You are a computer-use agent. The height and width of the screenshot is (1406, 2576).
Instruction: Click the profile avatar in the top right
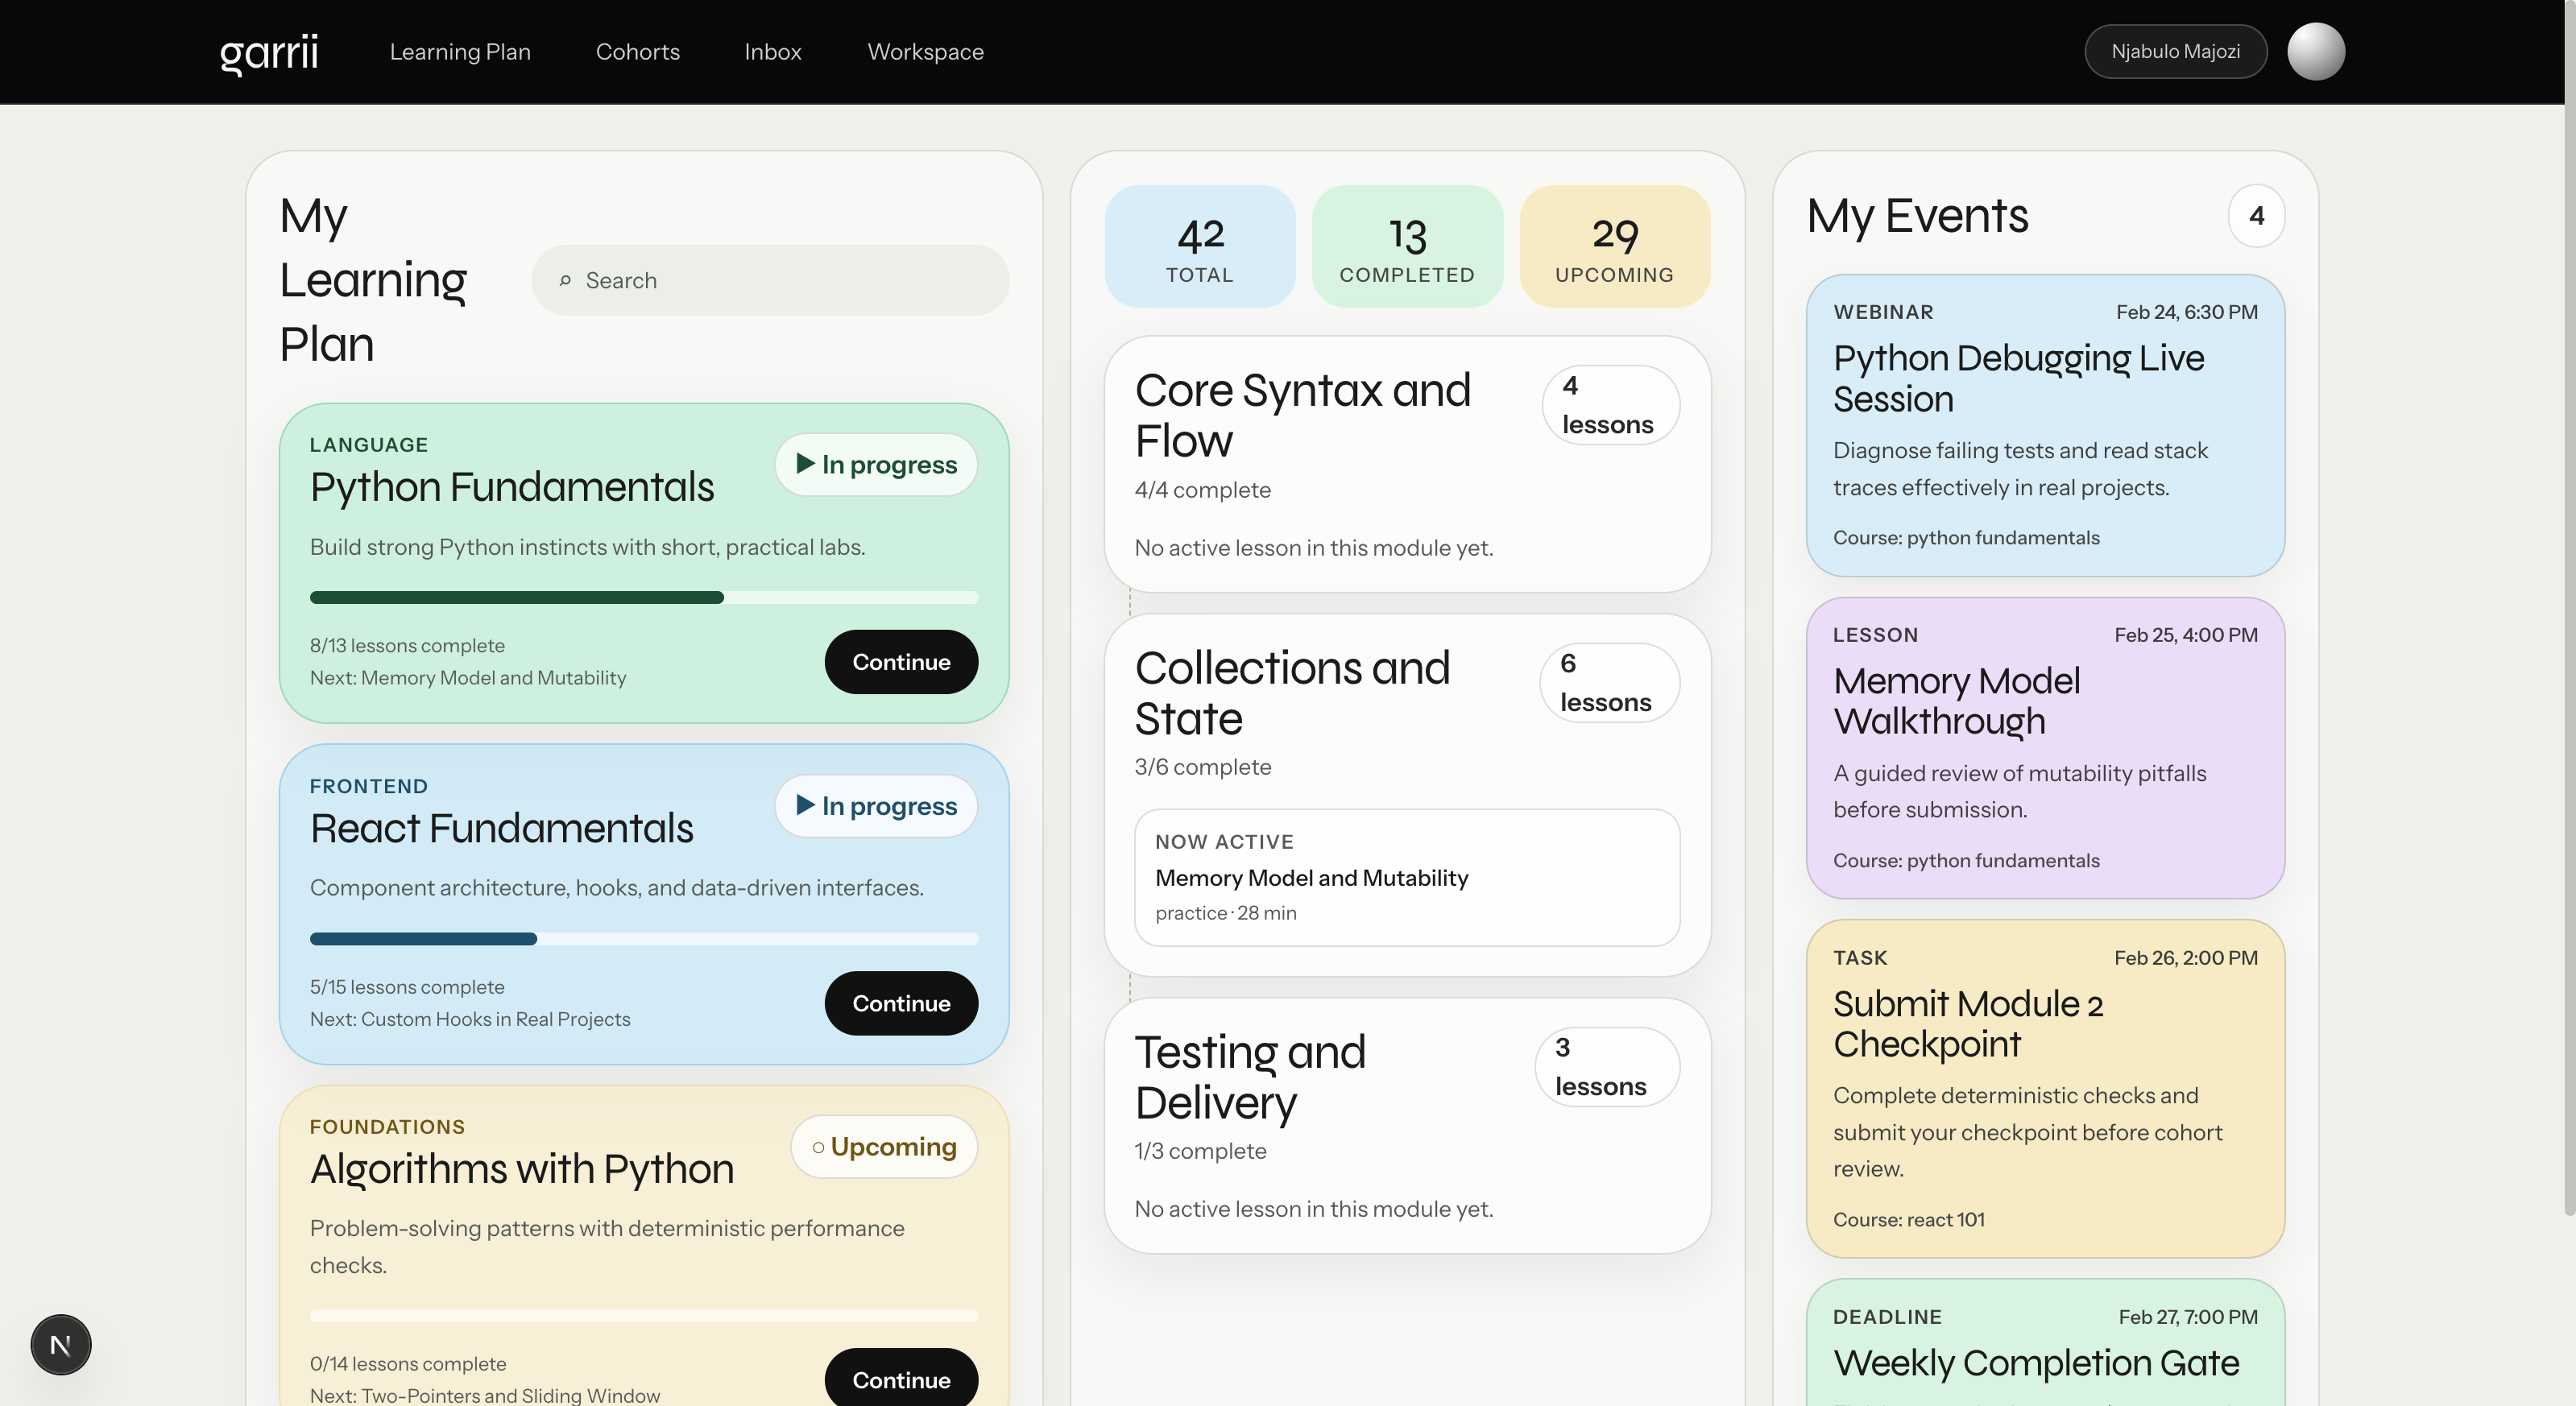coord(2317,51)
